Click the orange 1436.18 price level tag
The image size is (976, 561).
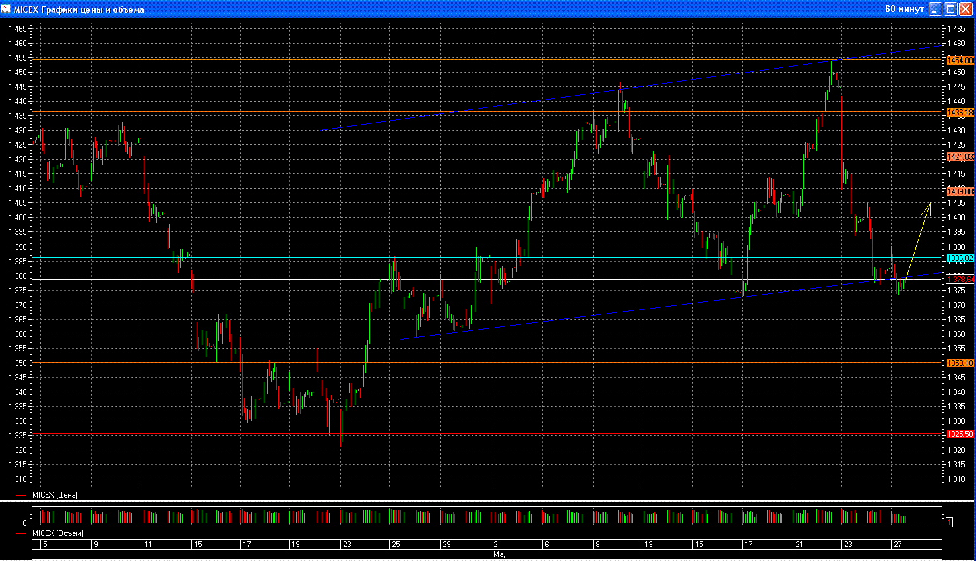(960, 113)
